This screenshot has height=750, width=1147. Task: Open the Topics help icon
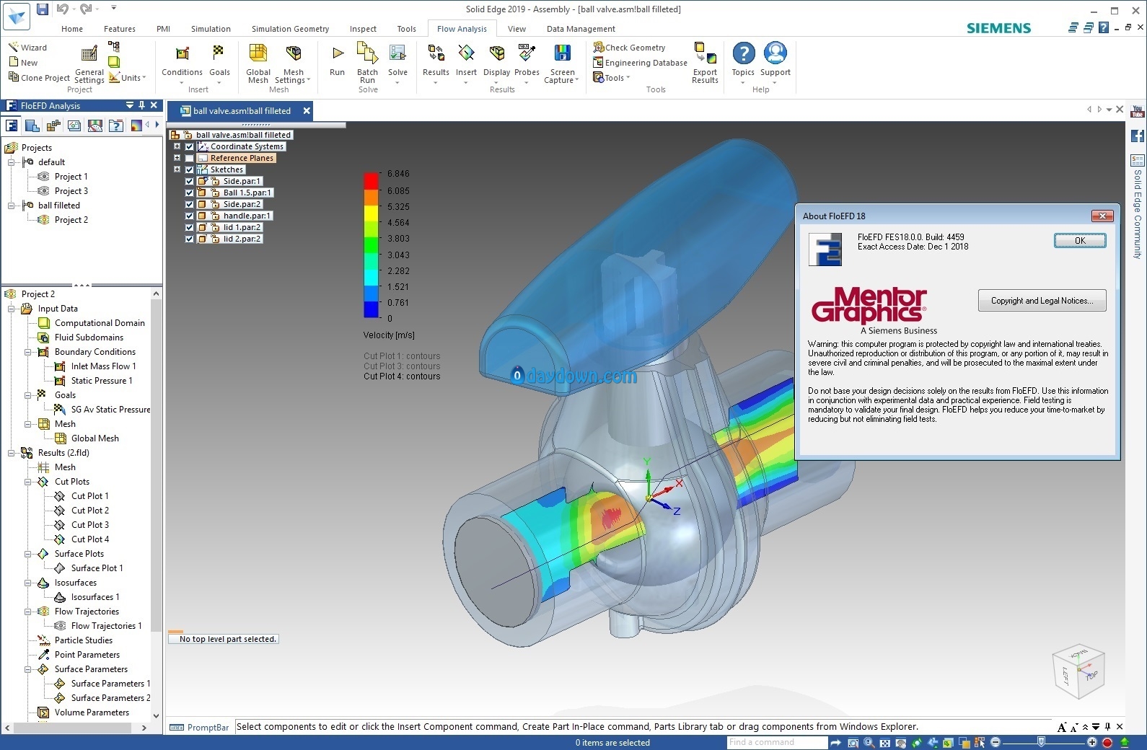click(x=743, y=53)
